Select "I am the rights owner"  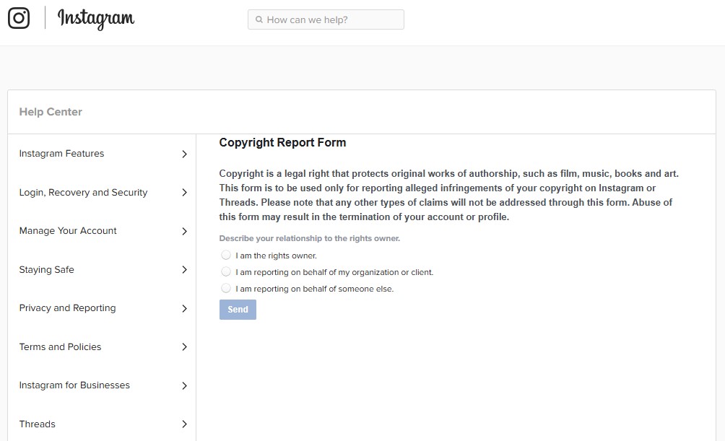pos(226,255)
